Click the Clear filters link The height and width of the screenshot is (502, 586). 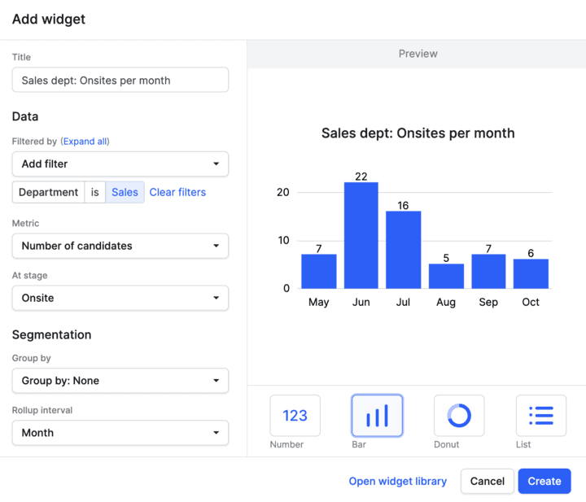pos(177,192)
